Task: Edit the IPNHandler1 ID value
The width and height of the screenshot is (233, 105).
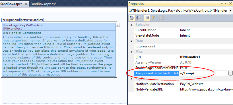Action: coord(190,57)
